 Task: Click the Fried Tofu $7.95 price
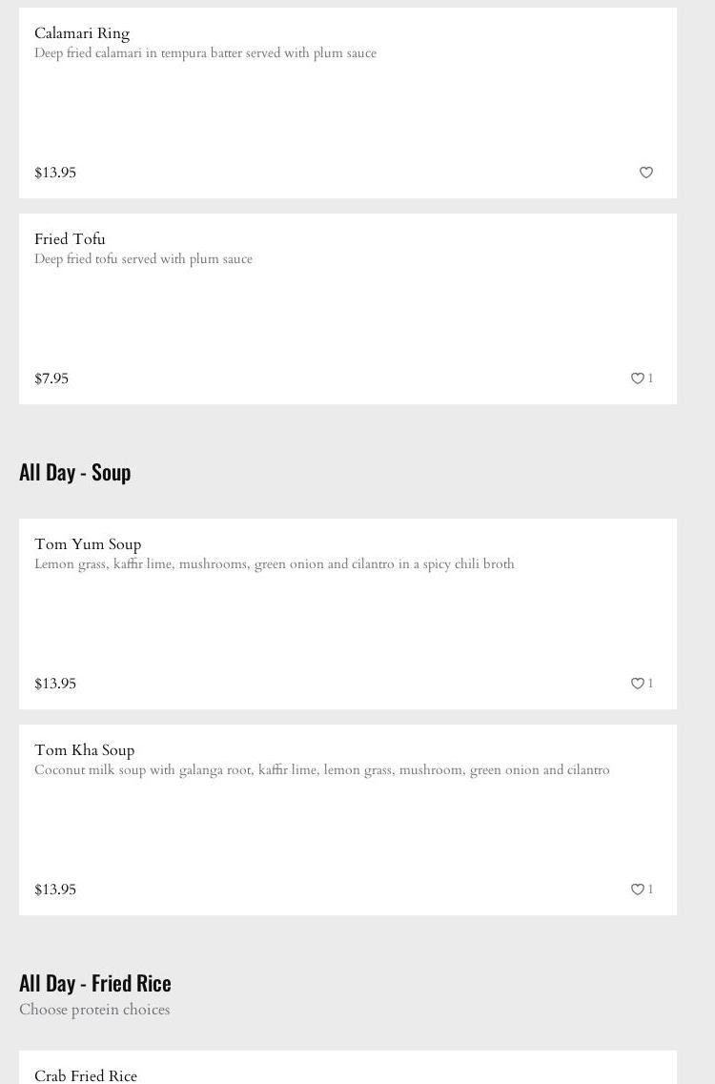51,378
